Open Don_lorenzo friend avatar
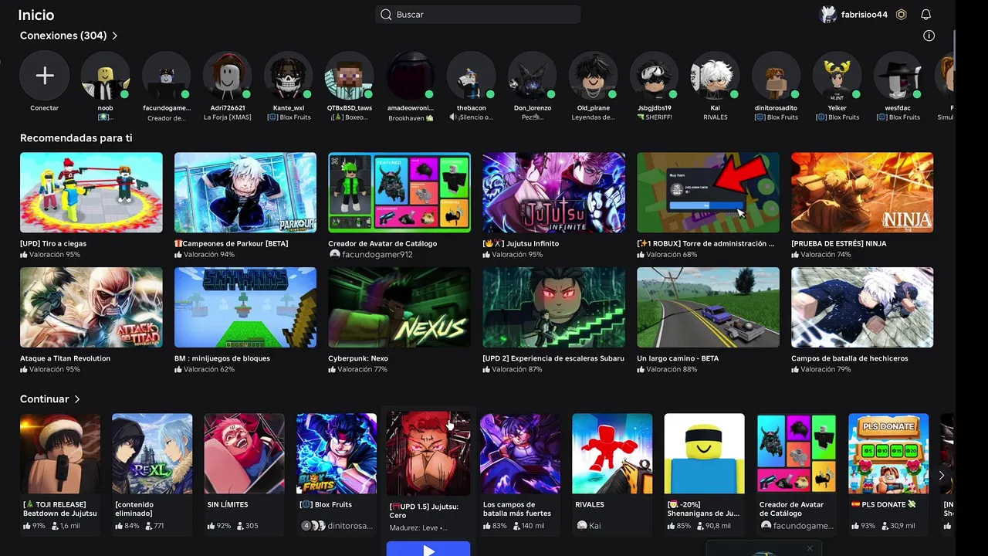 (x=533, y=76)
